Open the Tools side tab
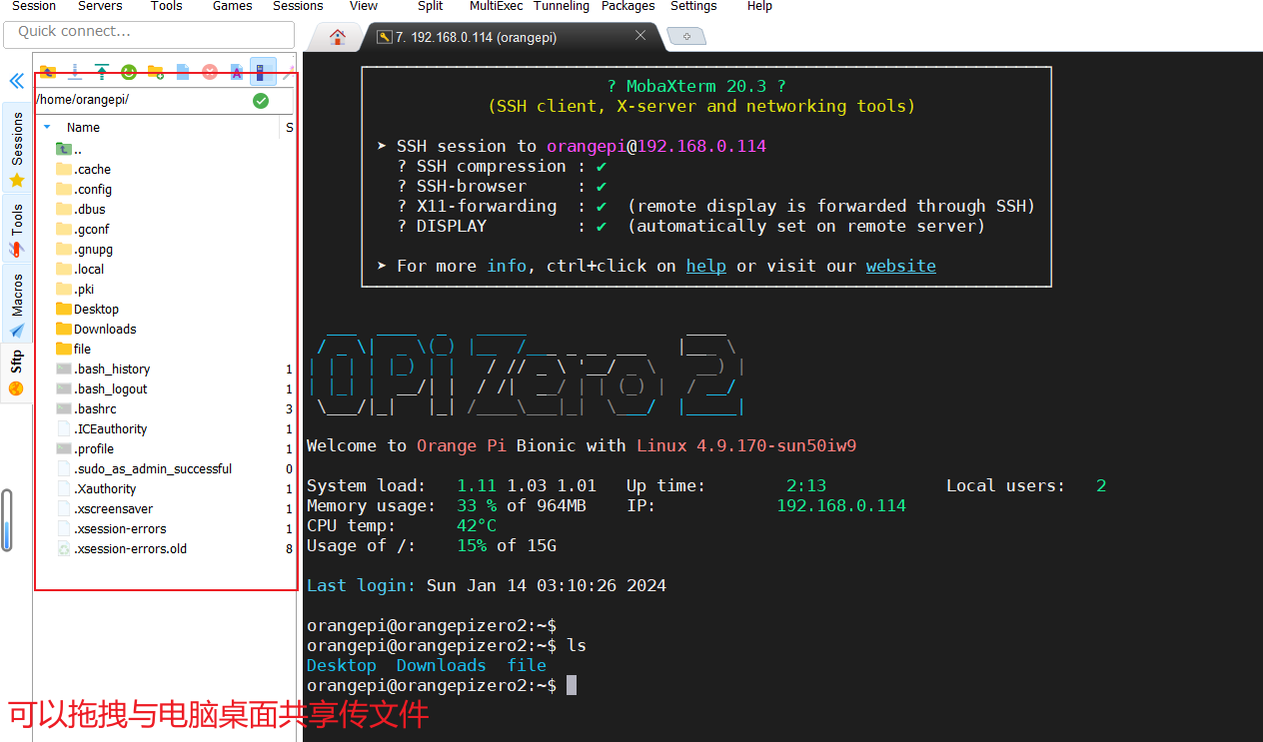 [x=17, y=231]
